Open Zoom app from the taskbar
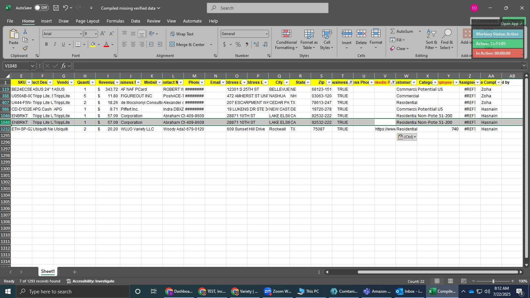Image resolution: width=530 pixels, height=298 pixels. (x=278, y=291)
